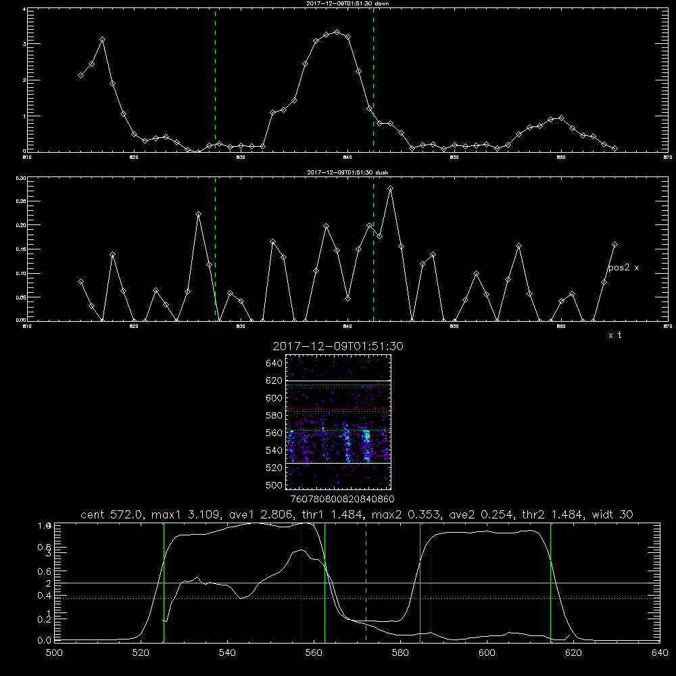Click the solid white horizontal line at level 2
The width and height of the screenshot is (676, 676).
pos(357,583)
